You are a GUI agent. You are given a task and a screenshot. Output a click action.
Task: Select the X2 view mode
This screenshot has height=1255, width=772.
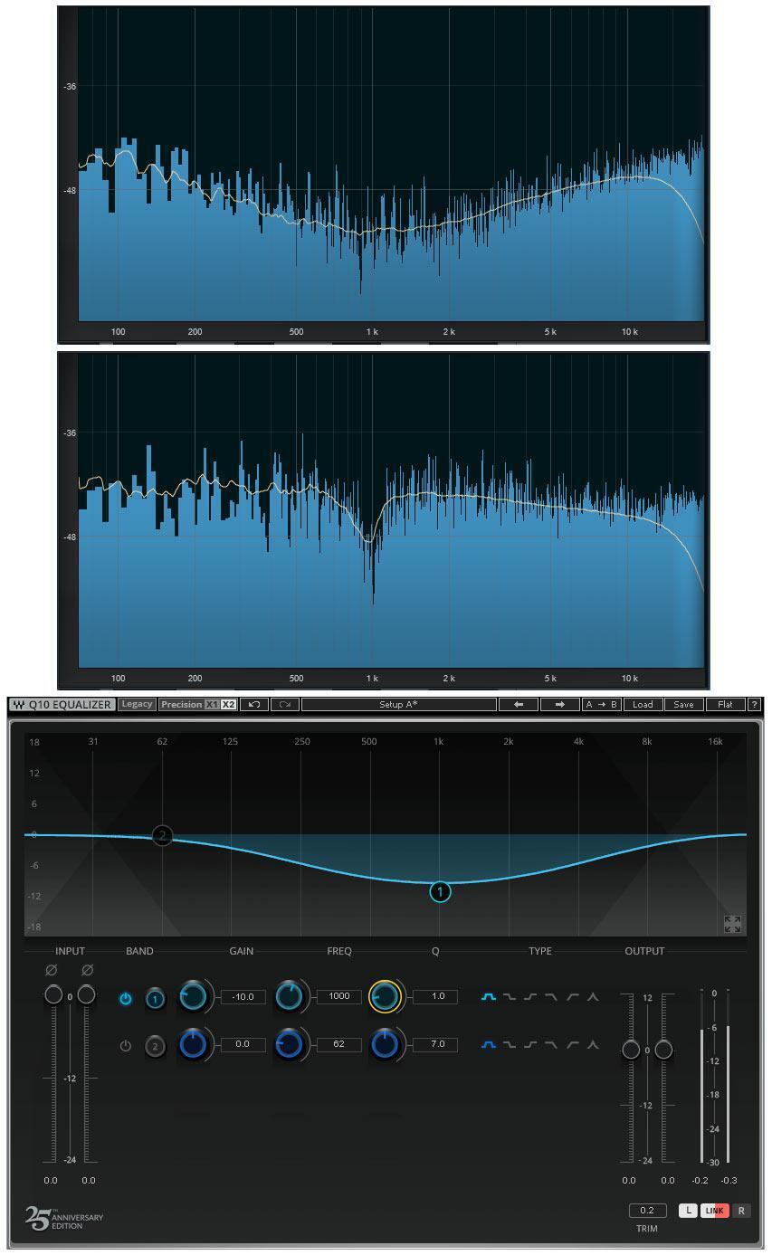click(x=229, y=704)
